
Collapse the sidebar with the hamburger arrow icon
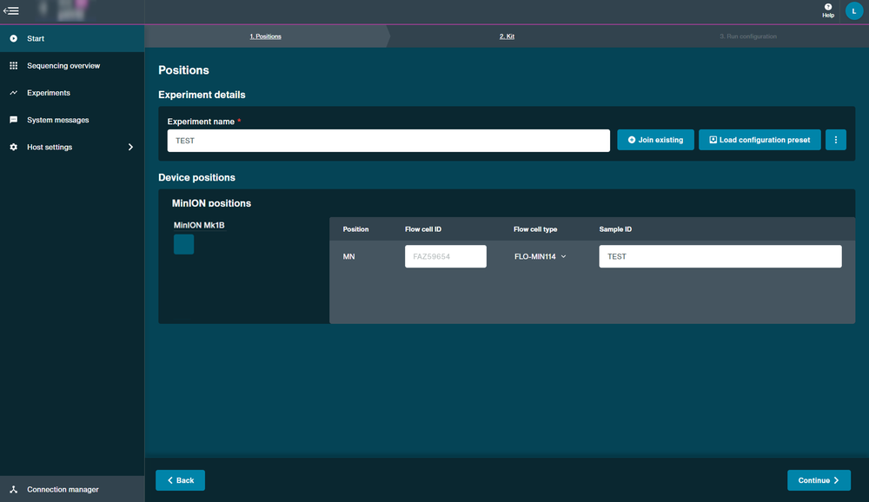click(x=11, y=10)
